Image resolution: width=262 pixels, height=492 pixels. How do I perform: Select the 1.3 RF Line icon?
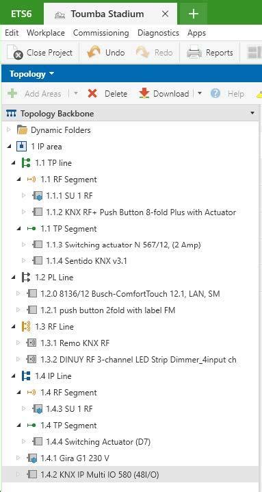pyautogui.click(x=26, y=327)
